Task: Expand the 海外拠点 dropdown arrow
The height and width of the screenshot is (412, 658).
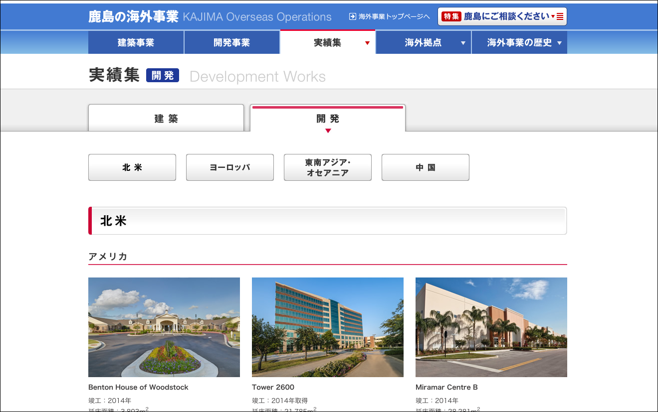Action: 463,43
